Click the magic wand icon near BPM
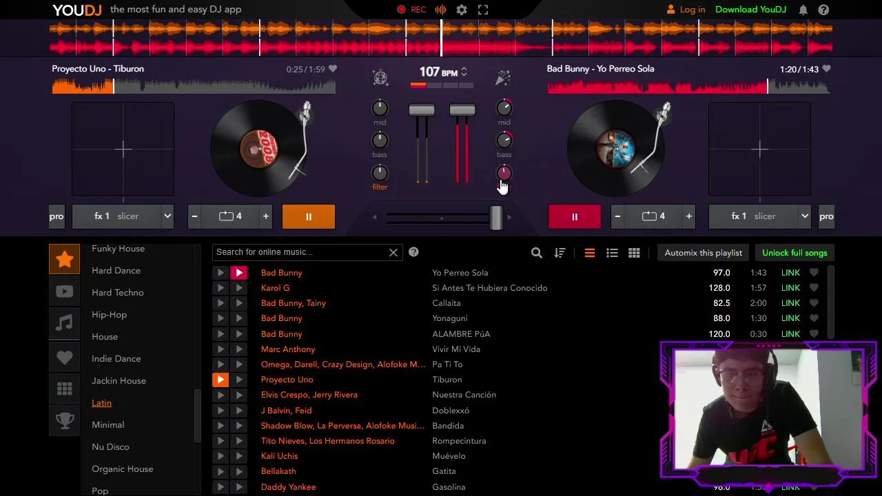Viewport: 882px width, 496px height. point(503,77)
